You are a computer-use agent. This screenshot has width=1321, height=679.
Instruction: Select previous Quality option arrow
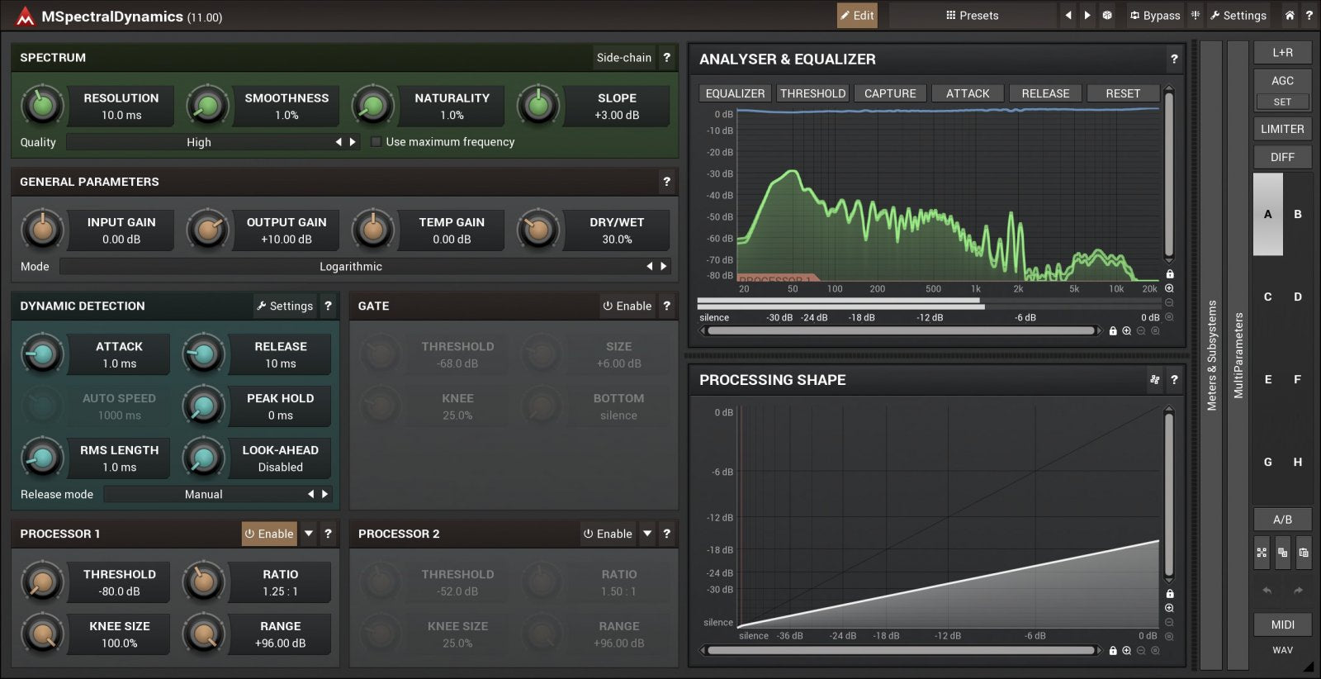point(338,142)
